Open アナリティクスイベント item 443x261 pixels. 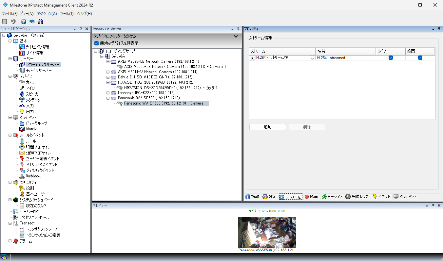click(42, 165)
